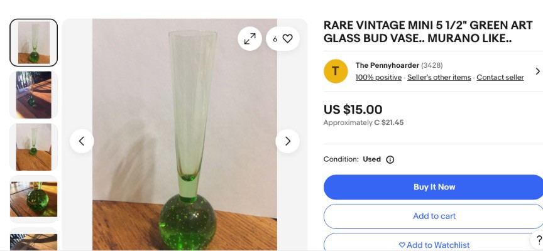Select the first vase thumbnail
This screenshot has height=251, width=543.
pyautogui.click(x=34, y=43)
